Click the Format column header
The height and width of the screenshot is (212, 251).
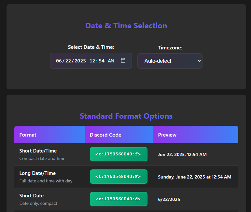tap(49, 135)
